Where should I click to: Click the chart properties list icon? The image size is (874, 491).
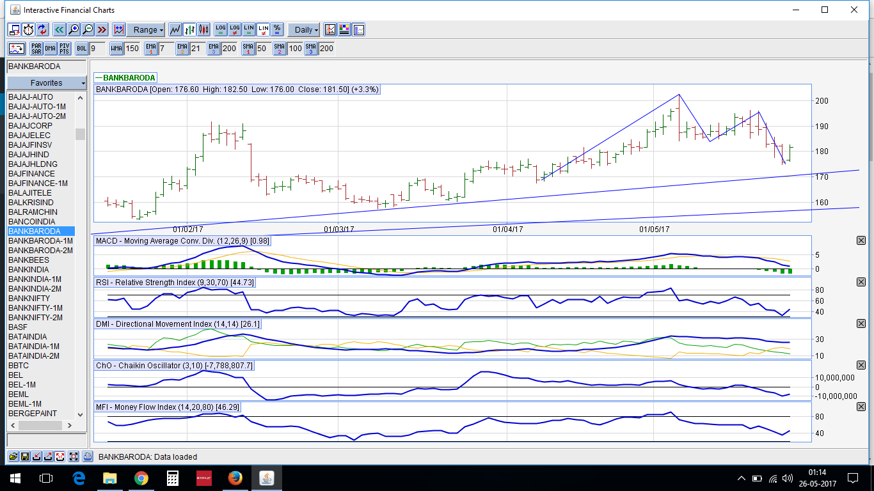[x=358, y=29]
